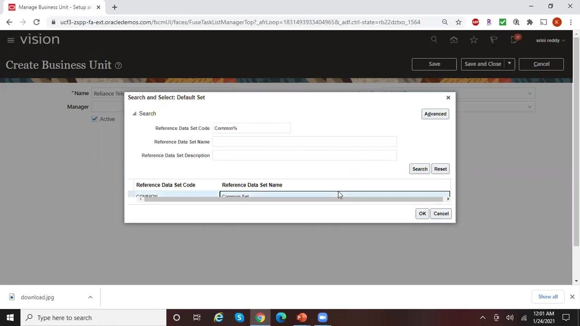Collapse the Search section disclosure triangle
Image resolution: width=580 pixels, height=326 pixels.
(x=134, y=114)
